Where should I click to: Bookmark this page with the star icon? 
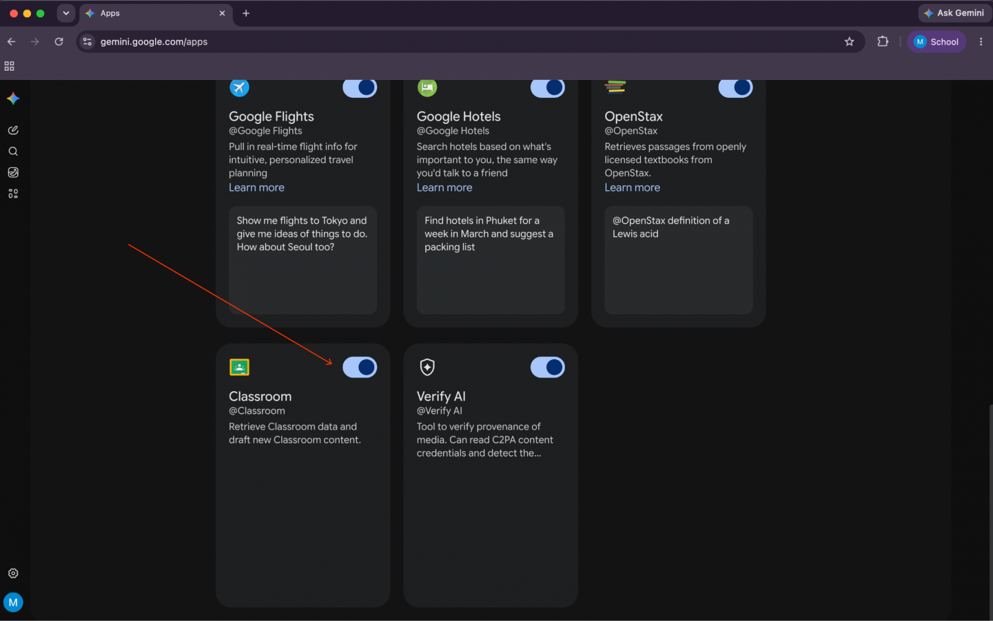coord(849,42)
